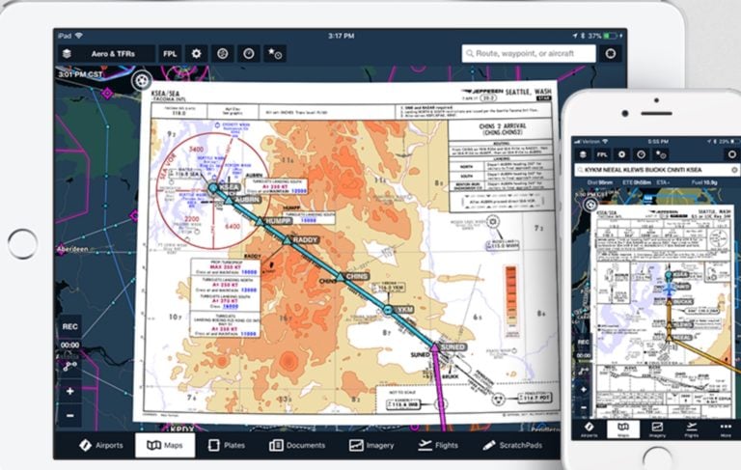The width and height of the screenshot is (741, 470).
Task: Open favorites and recents star icon on iPad
Action: click(x=275, y=54)
